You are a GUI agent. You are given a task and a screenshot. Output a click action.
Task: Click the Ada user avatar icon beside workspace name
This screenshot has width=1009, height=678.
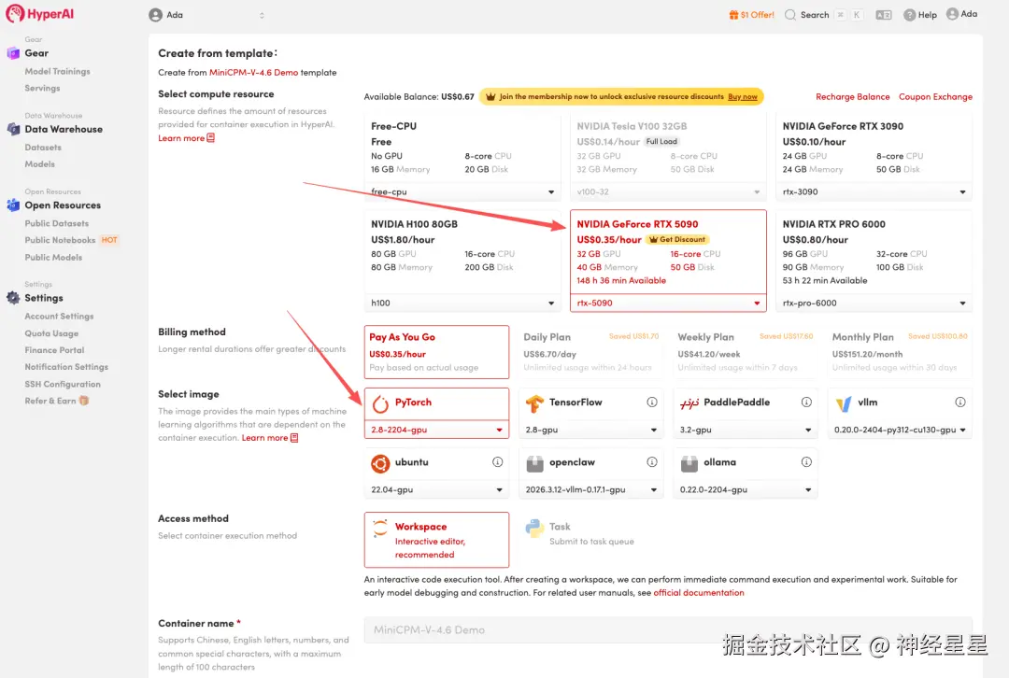tap(155, 15)
